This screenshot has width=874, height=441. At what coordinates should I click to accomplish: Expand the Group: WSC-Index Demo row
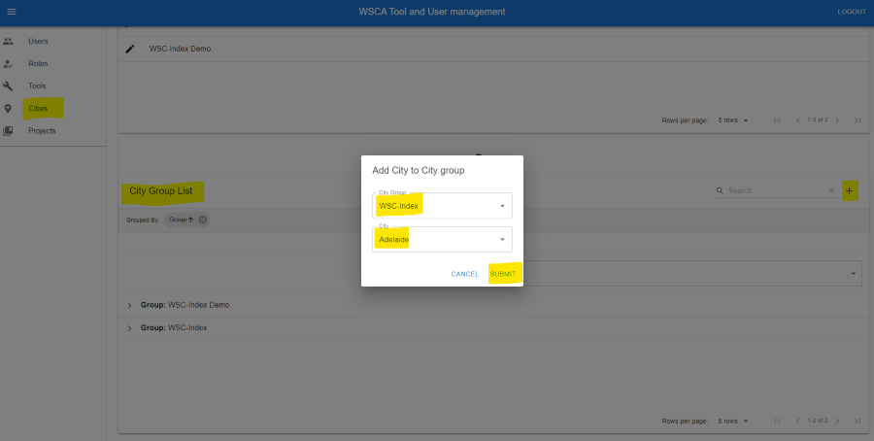(x=129, y=305)
